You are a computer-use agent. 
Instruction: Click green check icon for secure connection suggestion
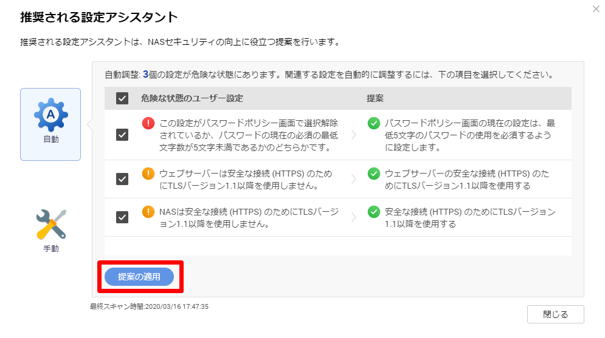[x=374, y=212]
